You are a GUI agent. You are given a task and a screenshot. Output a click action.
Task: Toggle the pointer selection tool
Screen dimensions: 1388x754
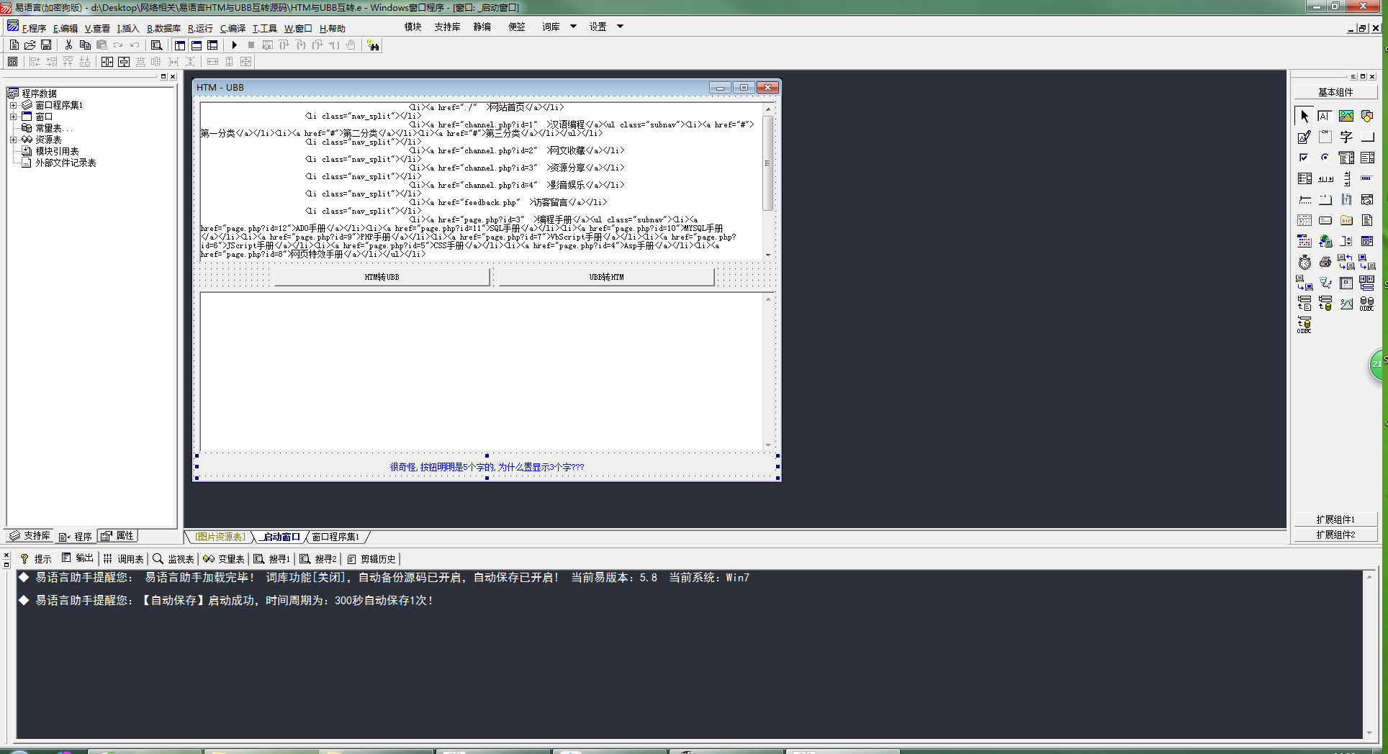1304,116
